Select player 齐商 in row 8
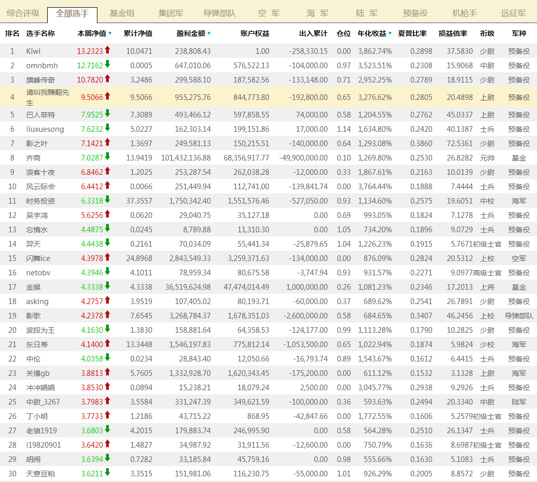537x482 pixels. click(x=33, y=158)
